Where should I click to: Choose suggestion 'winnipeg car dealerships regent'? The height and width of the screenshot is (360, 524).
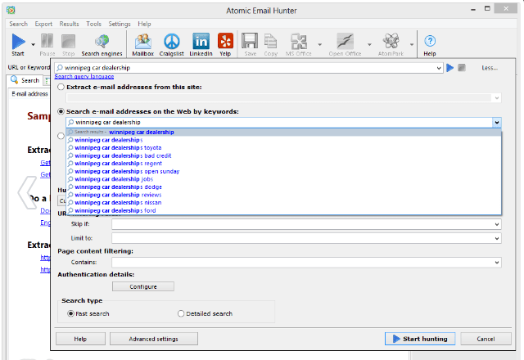pyautogui.click(x=284, y=164)
